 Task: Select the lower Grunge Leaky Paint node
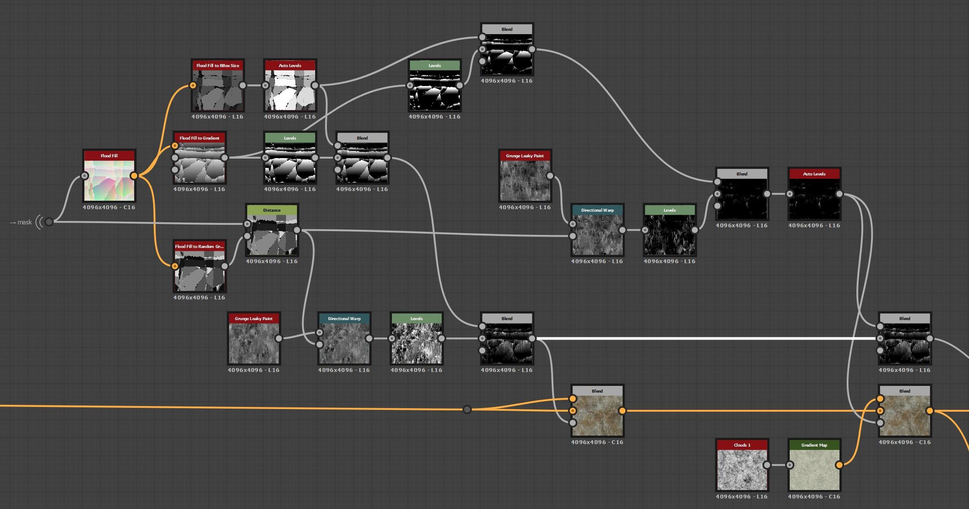coord(254,343)
